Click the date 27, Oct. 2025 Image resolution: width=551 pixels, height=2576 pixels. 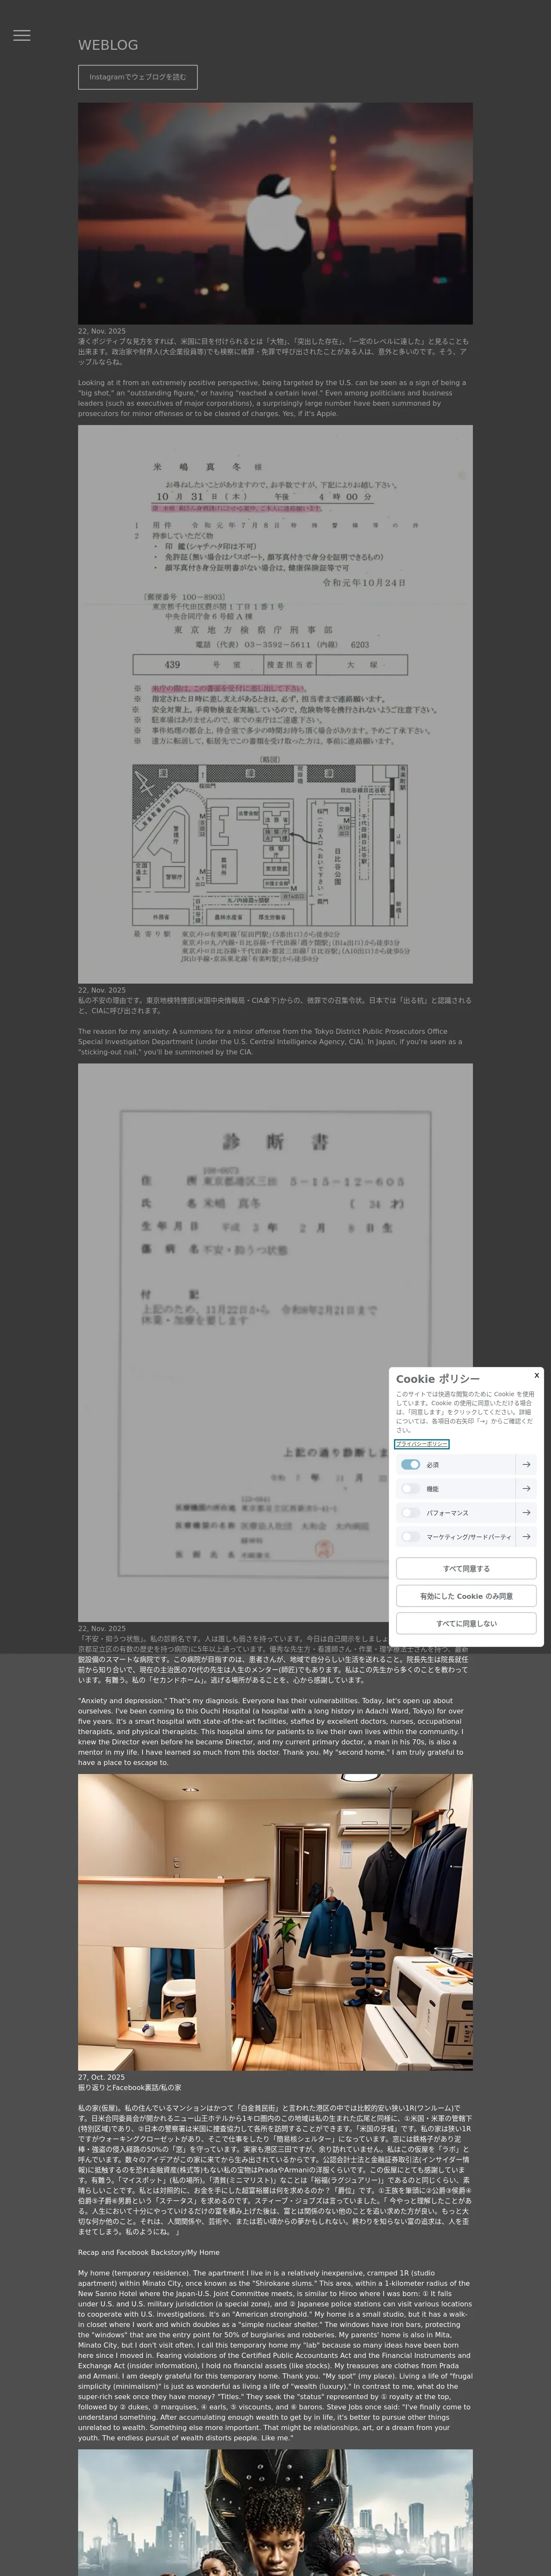[102, 2077]
